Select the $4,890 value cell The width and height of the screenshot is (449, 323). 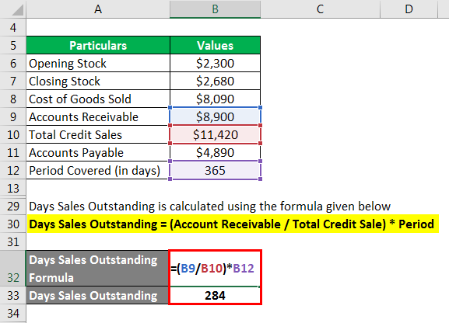pyautogui.click(x=215, y=153)
